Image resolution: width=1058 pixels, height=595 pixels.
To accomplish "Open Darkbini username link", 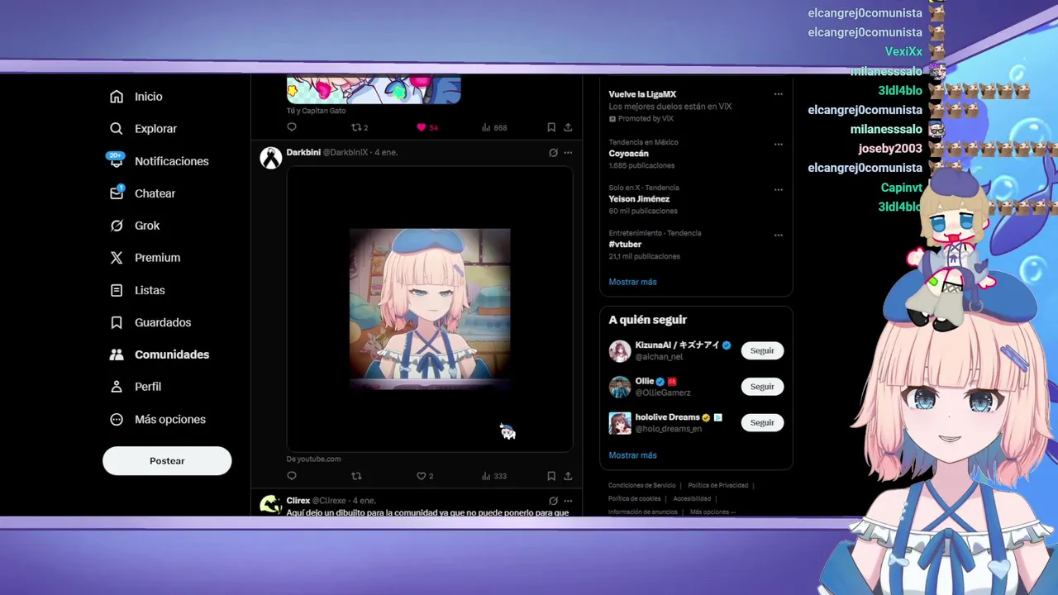I will [303, 153].
